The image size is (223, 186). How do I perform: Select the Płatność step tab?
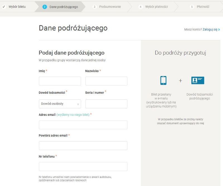point(203,7)
